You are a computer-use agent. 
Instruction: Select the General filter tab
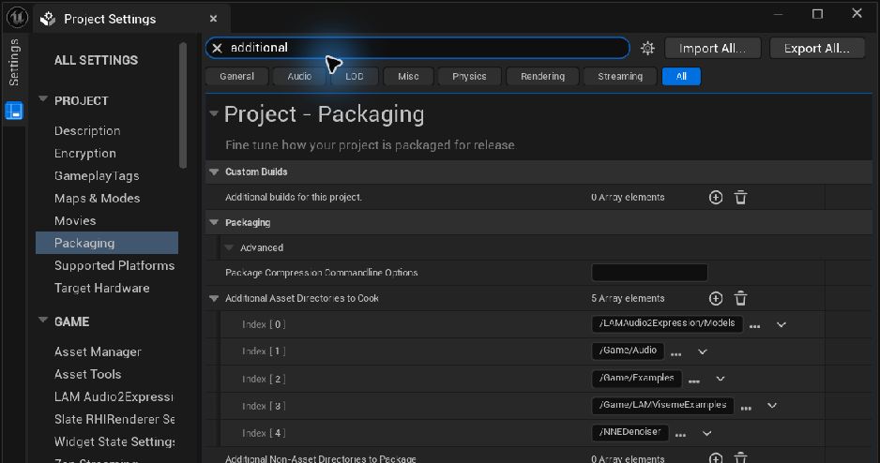pyautogui.click(x=236, y=76)
